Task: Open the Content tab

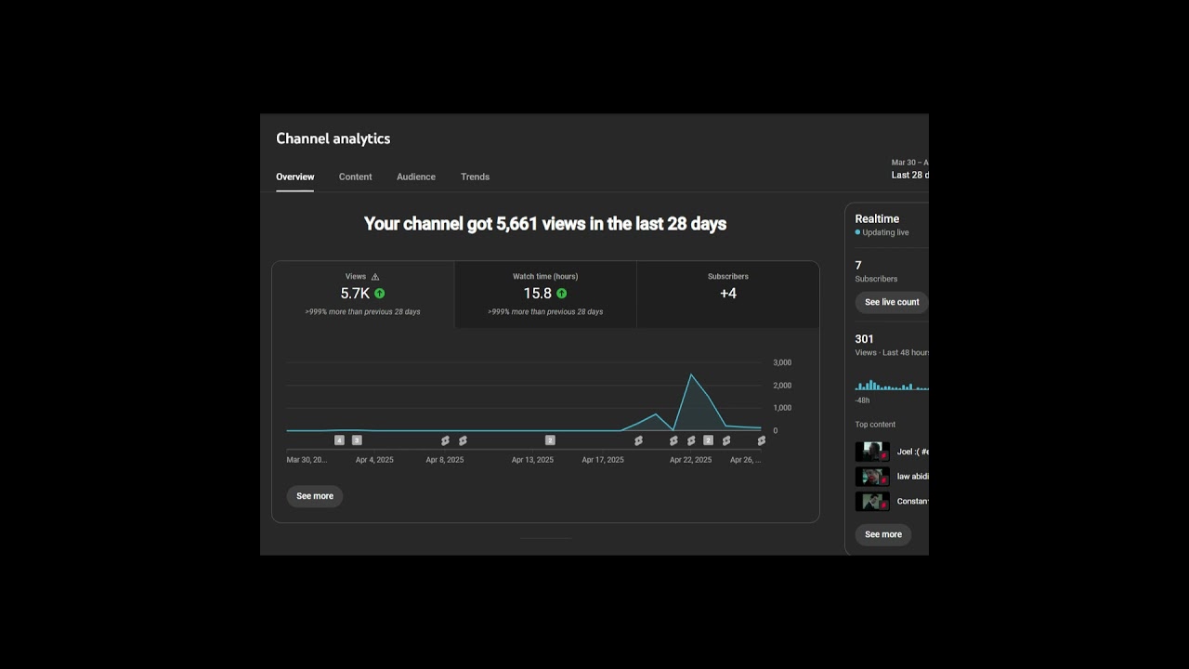Action: (x=355, y=177)
